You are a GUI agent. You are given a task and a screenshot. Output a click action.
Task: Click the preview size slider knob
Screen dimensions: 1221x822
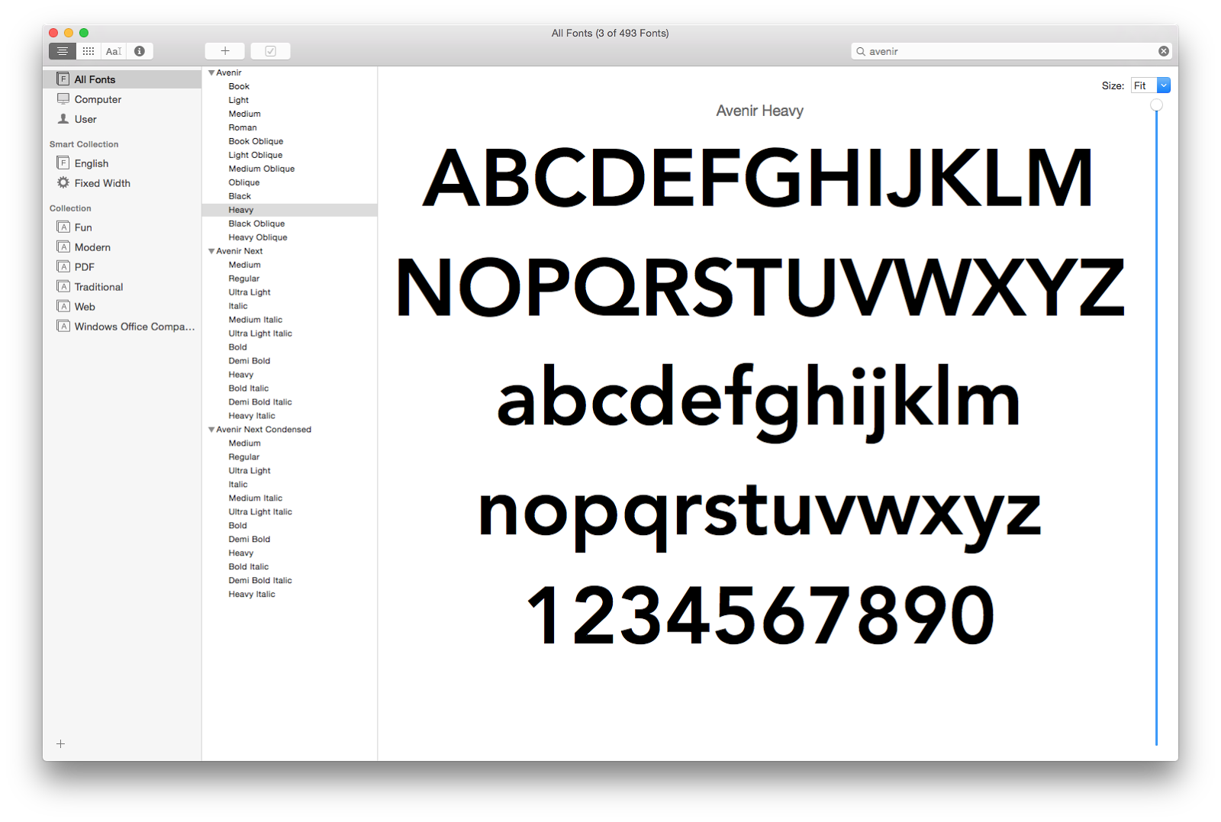[x=1157, y=105]
